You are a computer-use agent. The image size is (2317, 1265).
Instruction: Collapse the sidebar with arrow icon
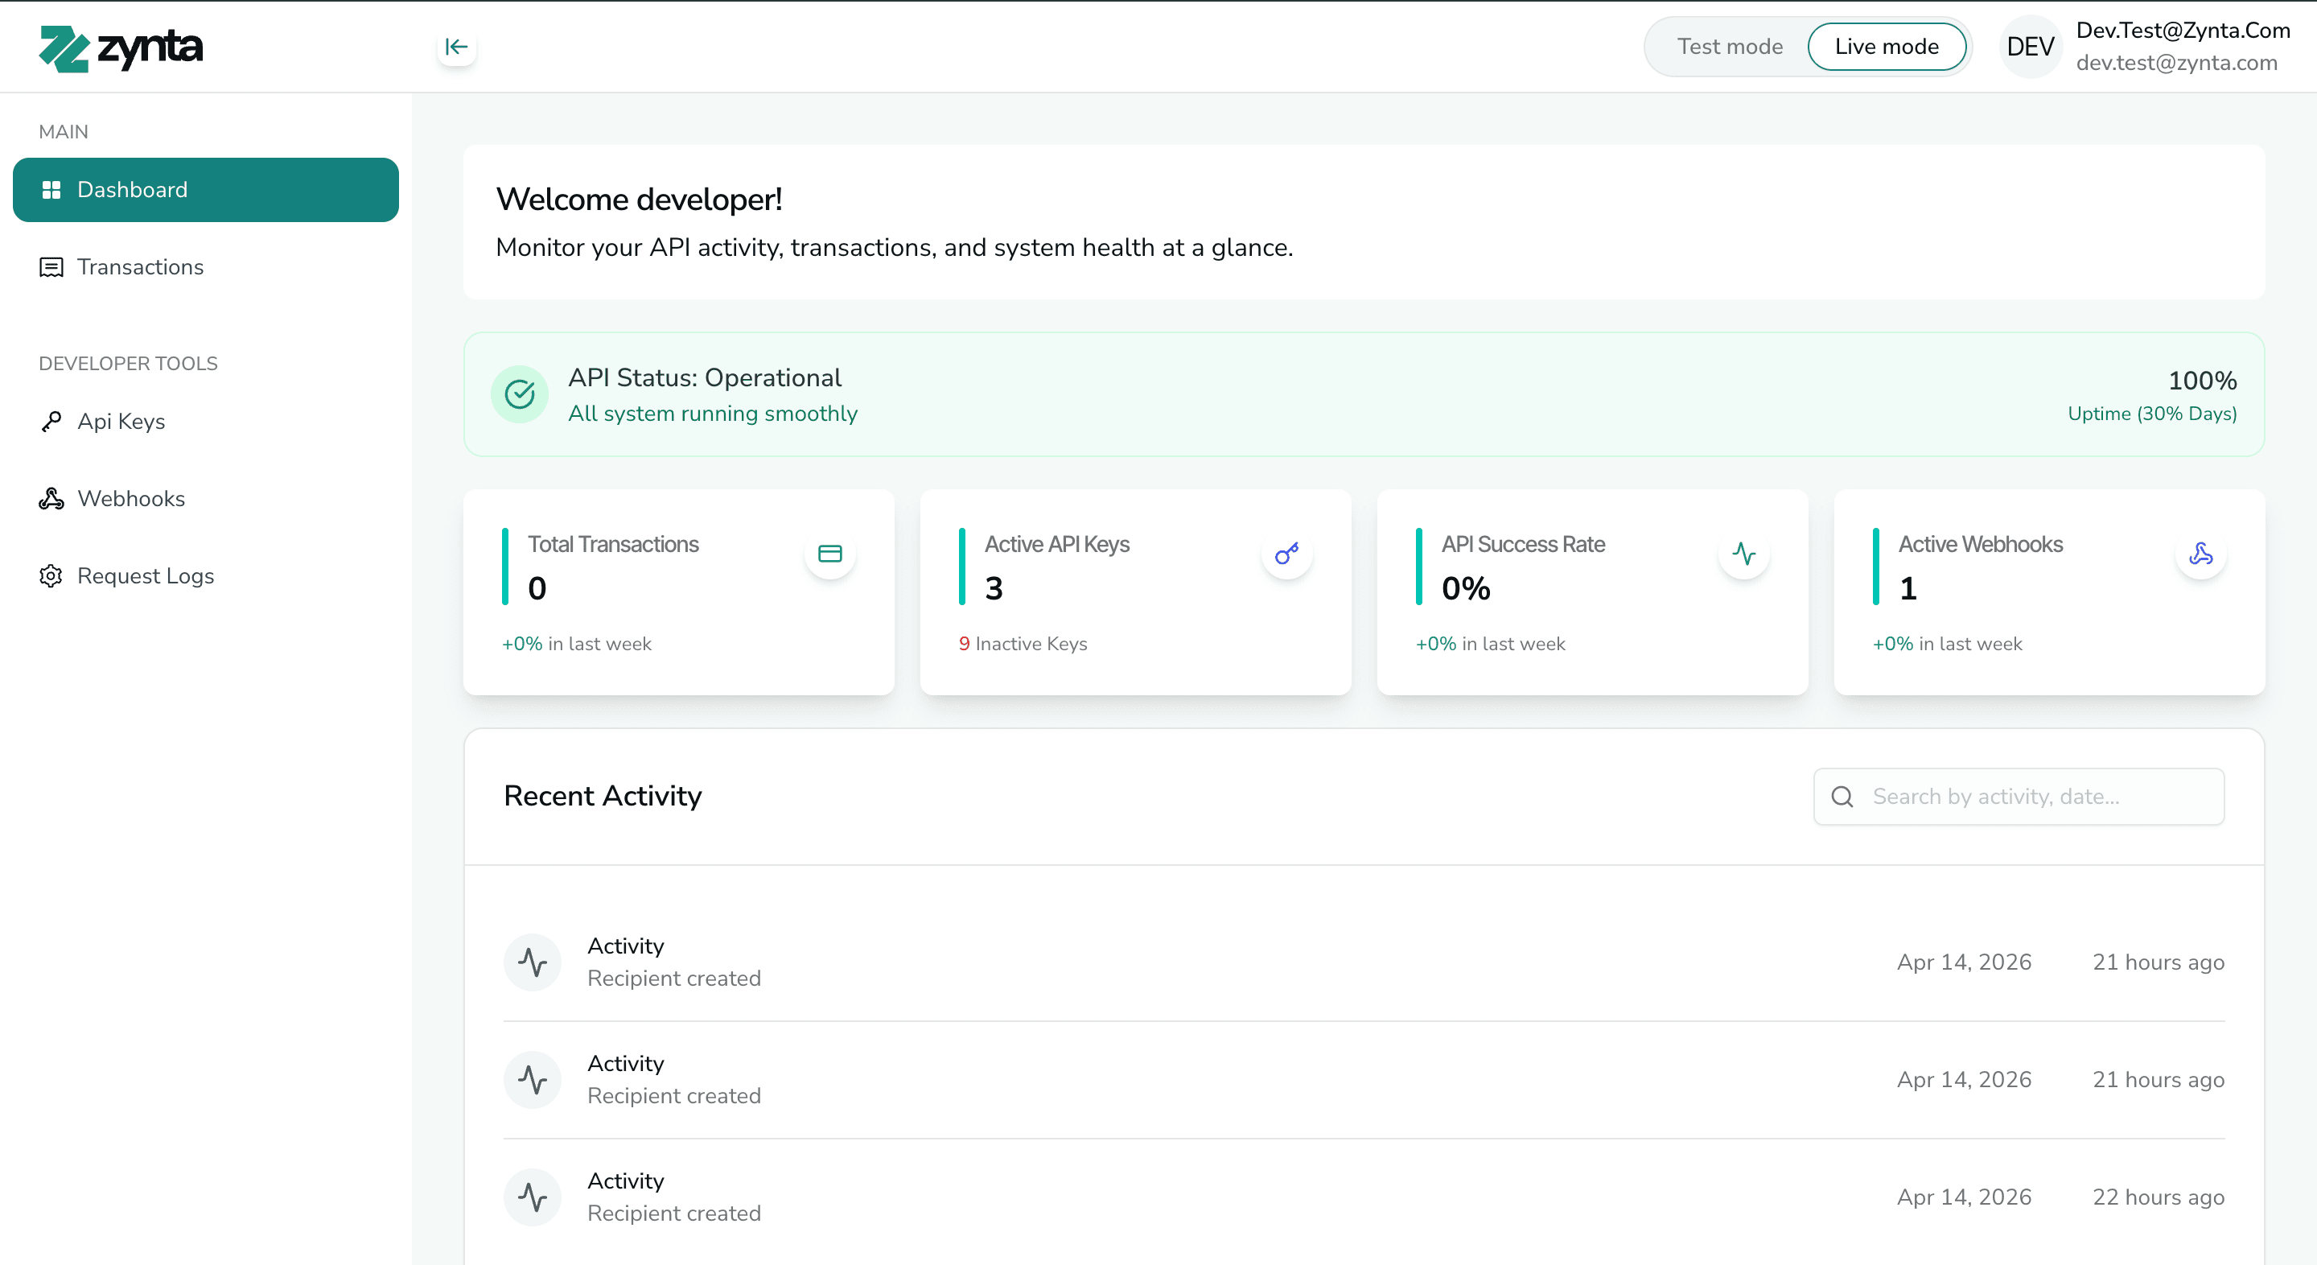pos(456,47)
